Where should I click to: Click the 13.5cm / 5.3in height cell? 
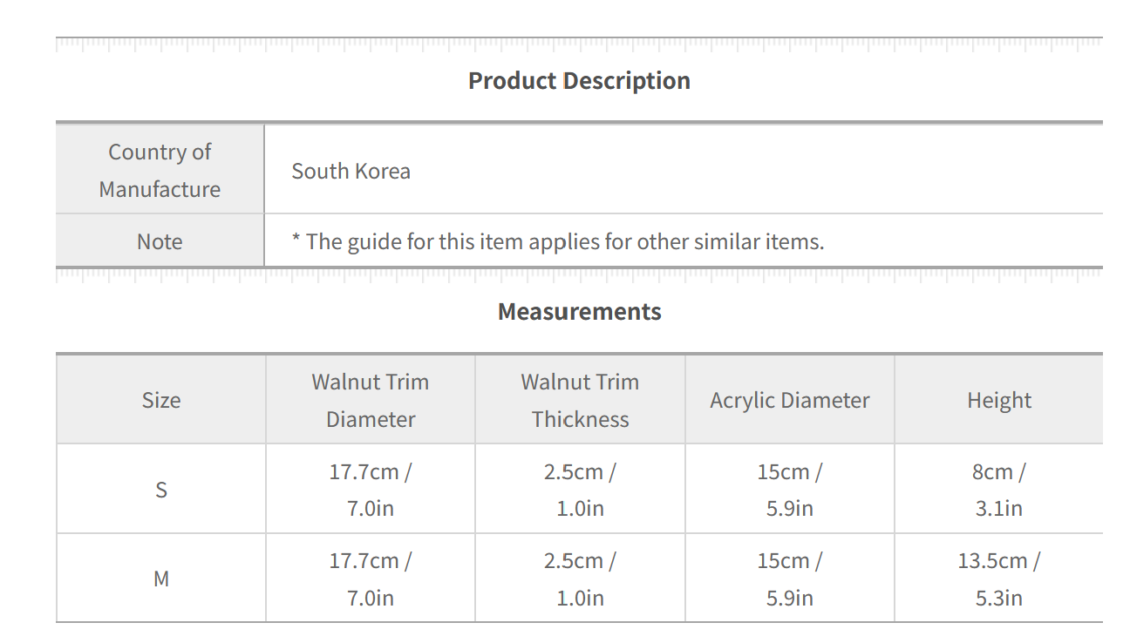pyautogui.click(x=999, y=579)
